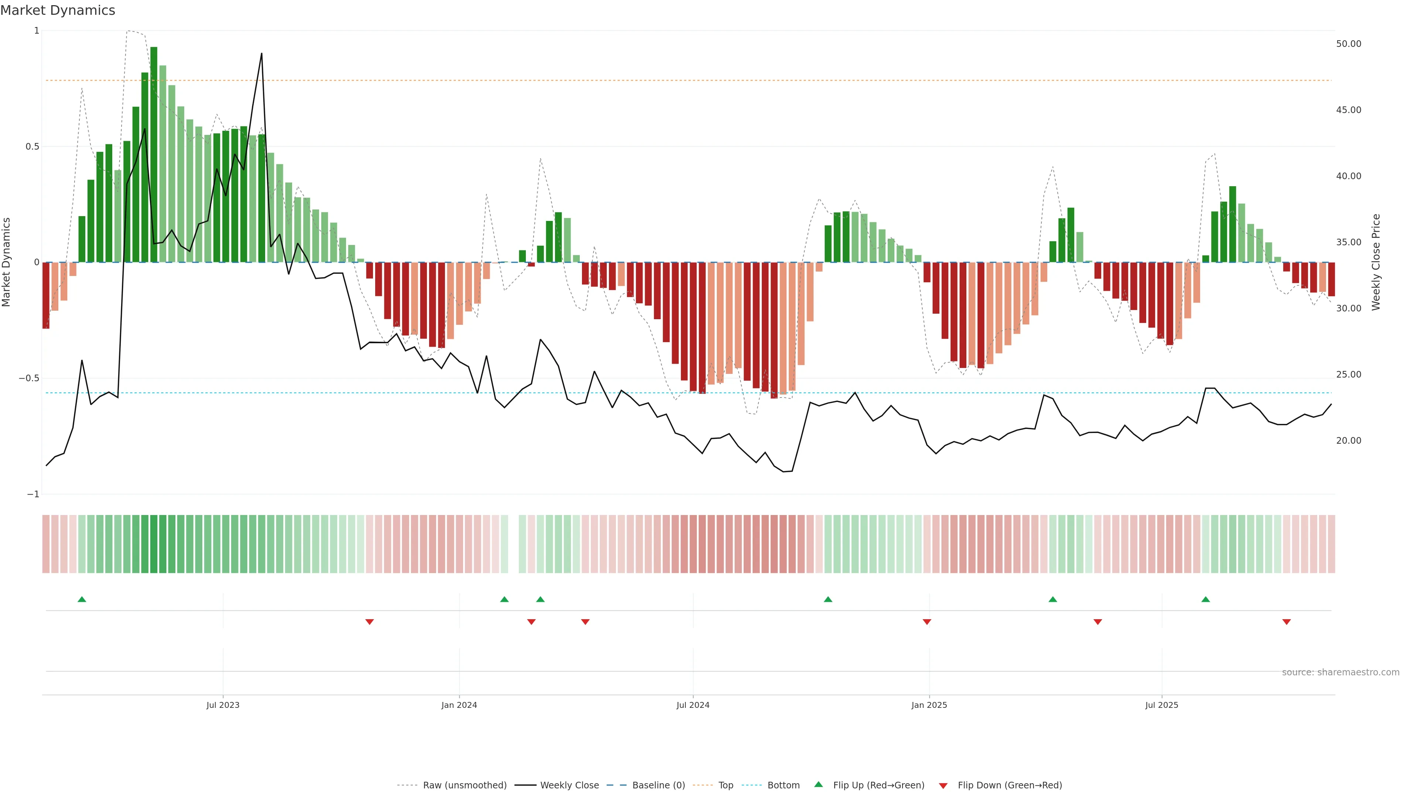Image resolution: width=1418 pixels, height=798 pixels.
Task: Click the tallest dark green bar
Action: point(154,154)
